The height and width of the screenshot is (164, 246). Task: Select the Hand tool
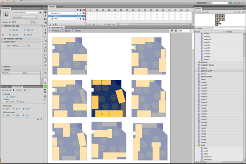click(x=45, y=69)
